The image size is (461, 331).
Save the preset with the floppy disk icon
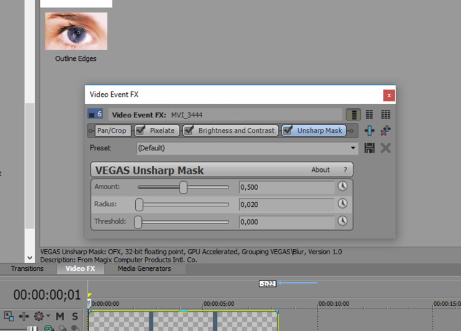[x=369, y=148]
